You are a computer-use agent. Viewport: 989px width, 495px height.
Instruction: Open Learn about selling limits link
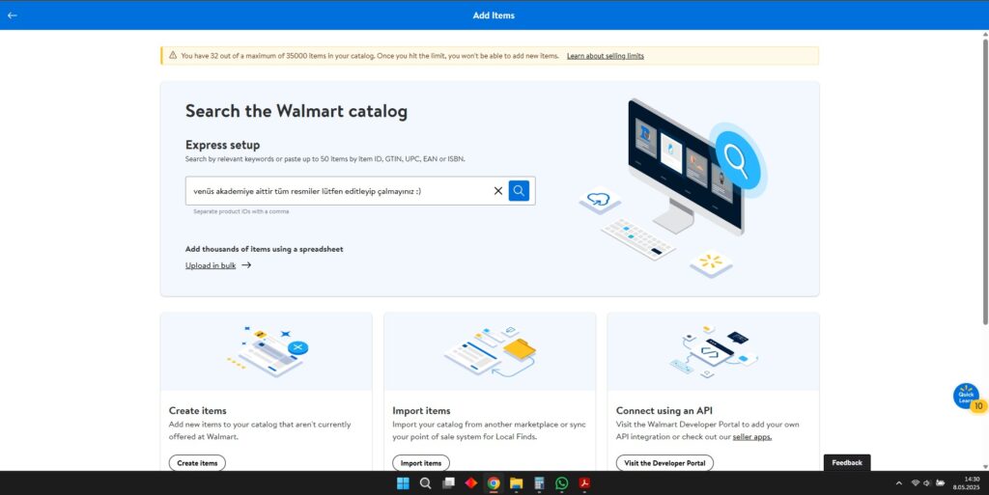(x=605, y=56)
